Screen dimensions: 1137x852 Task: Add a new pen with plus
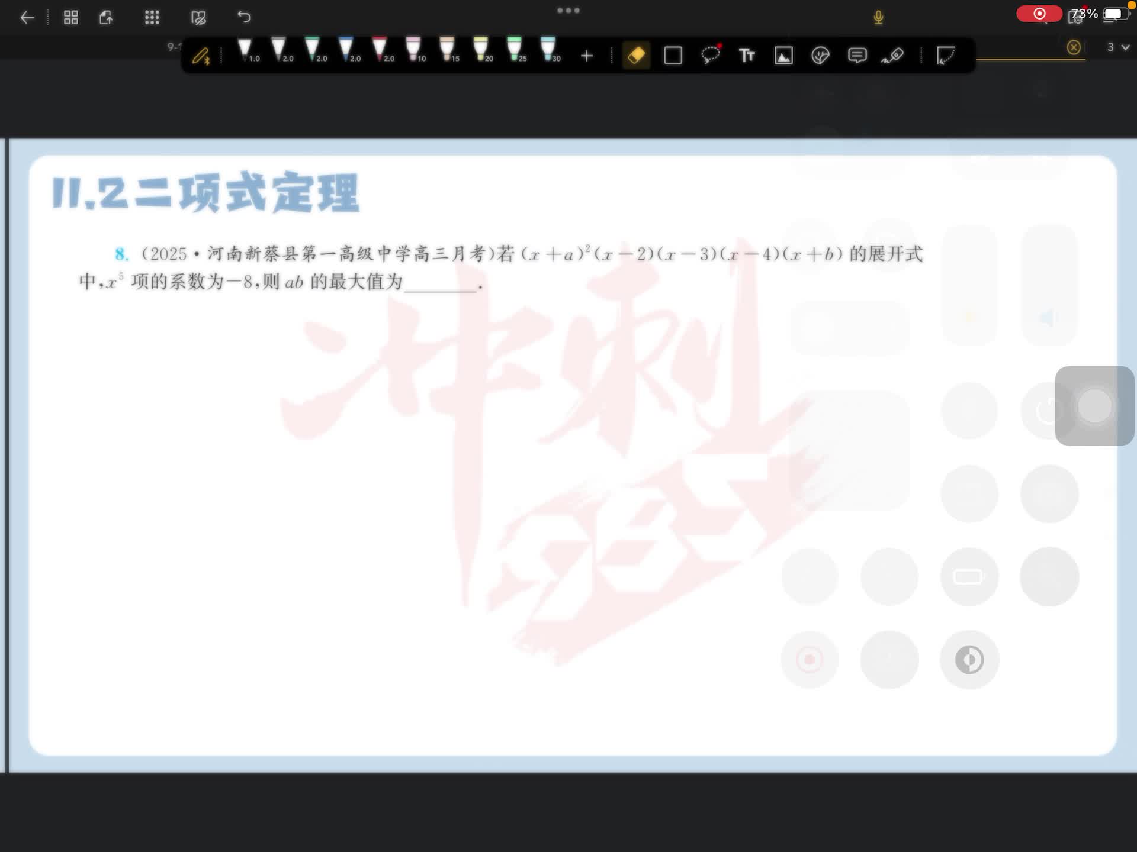(x=587, y=56)
